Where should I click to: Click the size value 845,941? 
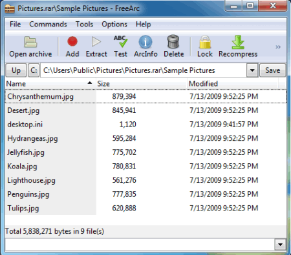click(124, 110)
